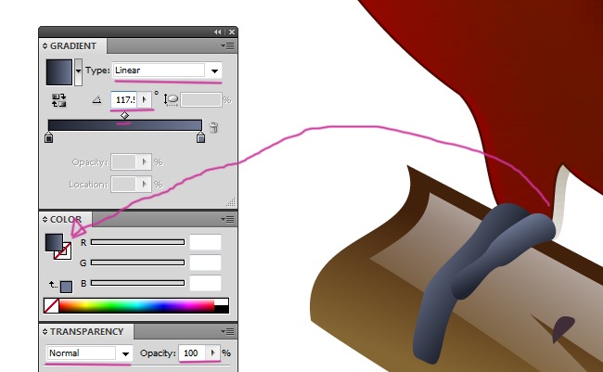603x372 pixels.
Task: Open the gradient Type dropdown showing Linear
Action: [167, 71]
